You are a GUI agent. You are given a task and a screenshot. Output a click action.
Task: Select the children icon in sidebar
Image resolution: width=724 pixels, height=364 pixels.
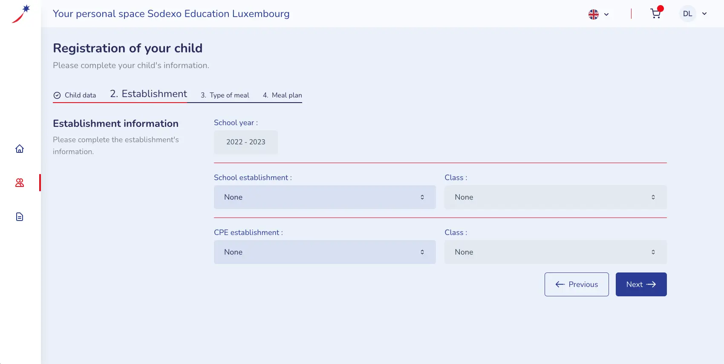[20, 183]
